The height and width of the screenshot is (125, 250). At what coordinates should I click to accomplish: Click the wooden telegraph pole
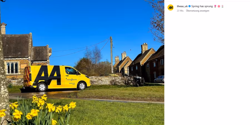coord(112,55)
